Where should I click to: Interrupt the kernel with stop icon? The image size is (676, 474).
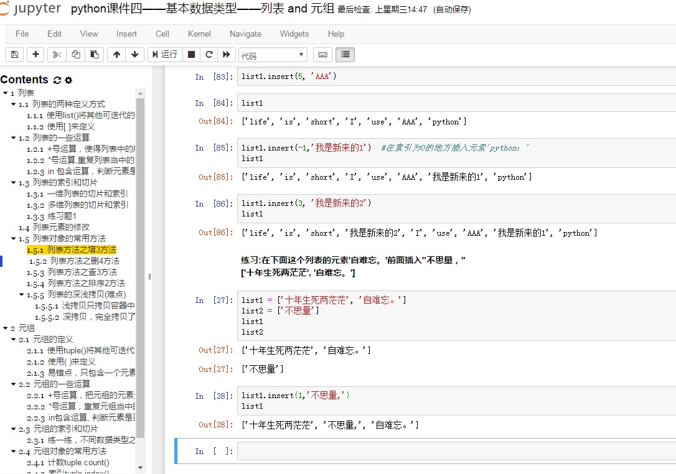192,54
